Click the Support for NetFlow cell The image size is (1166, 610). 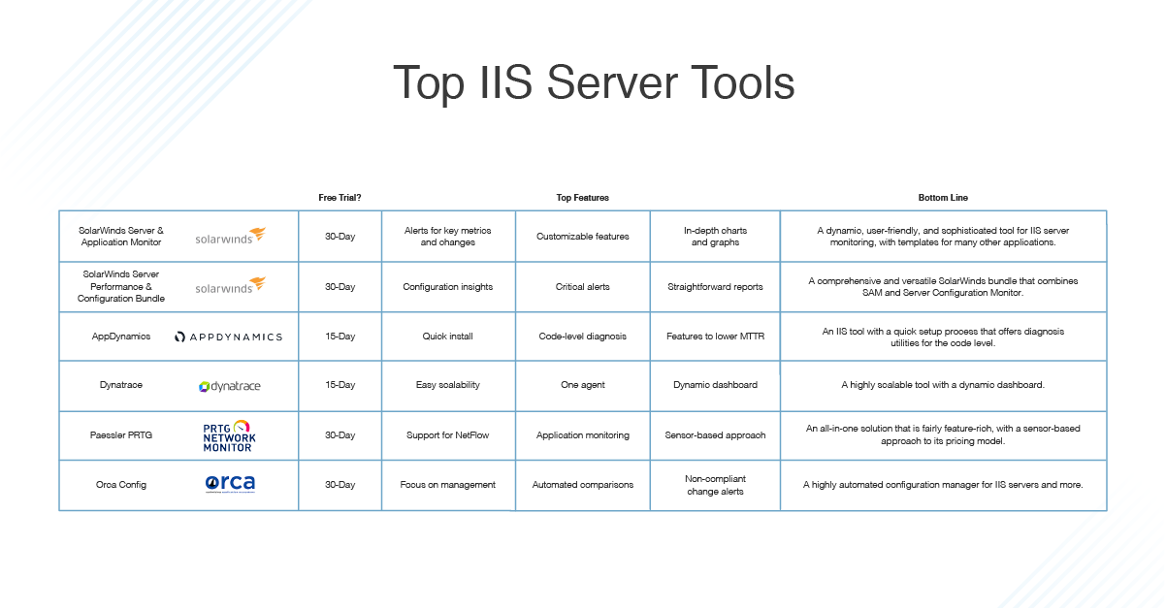448,435
